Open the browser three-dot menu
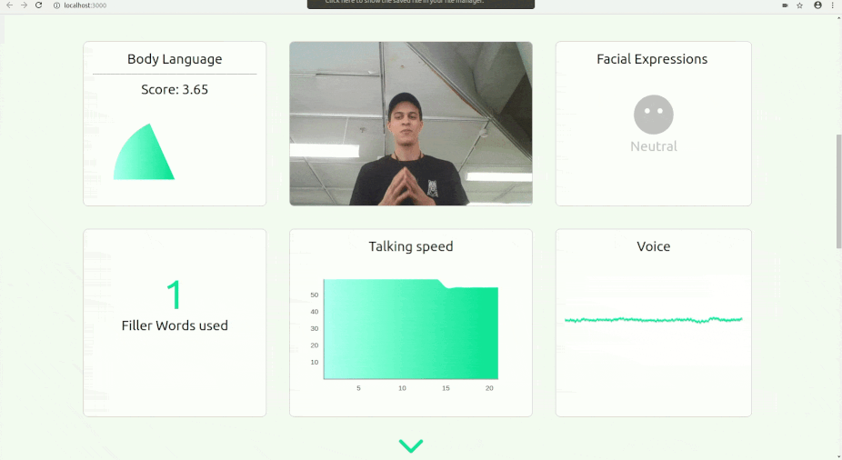 coord(833,5)
